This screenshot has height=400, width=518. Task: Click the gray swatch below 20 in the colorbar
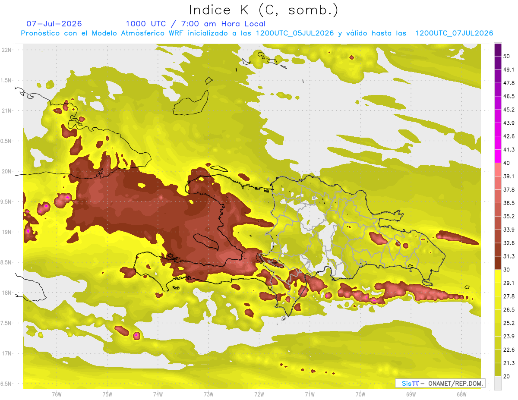[x=498, y=383]
